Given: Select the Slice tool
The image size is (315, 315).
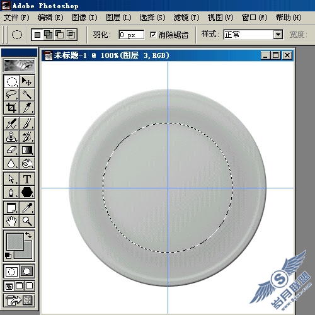Looking at the screenshot, I should tap(27, 108).
